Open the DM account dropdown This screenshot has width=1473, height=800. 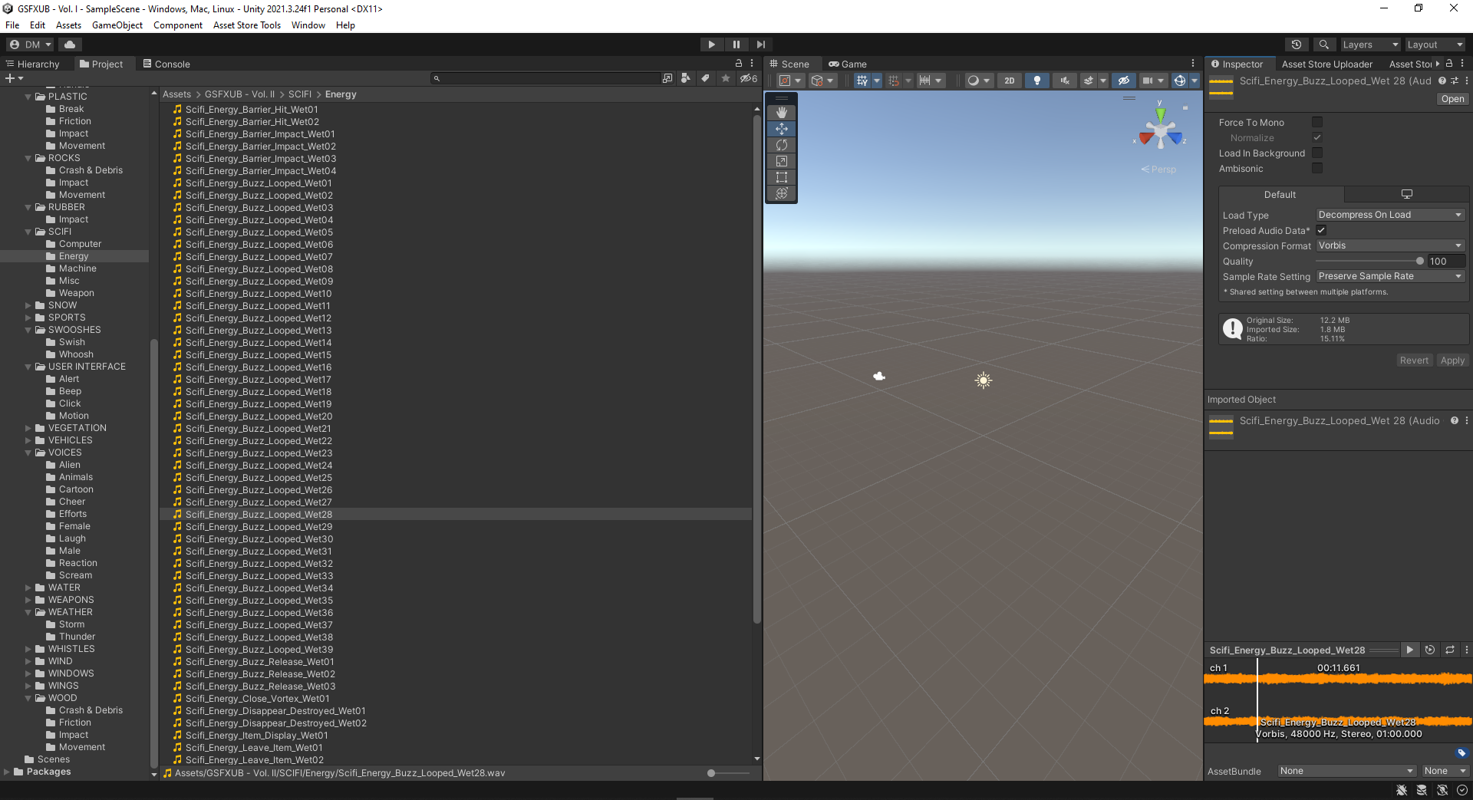pos(30,44)
